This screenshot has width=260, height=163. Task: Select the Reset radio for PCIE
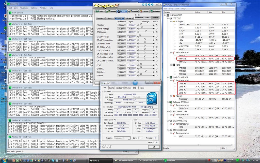tap(156, 65)
